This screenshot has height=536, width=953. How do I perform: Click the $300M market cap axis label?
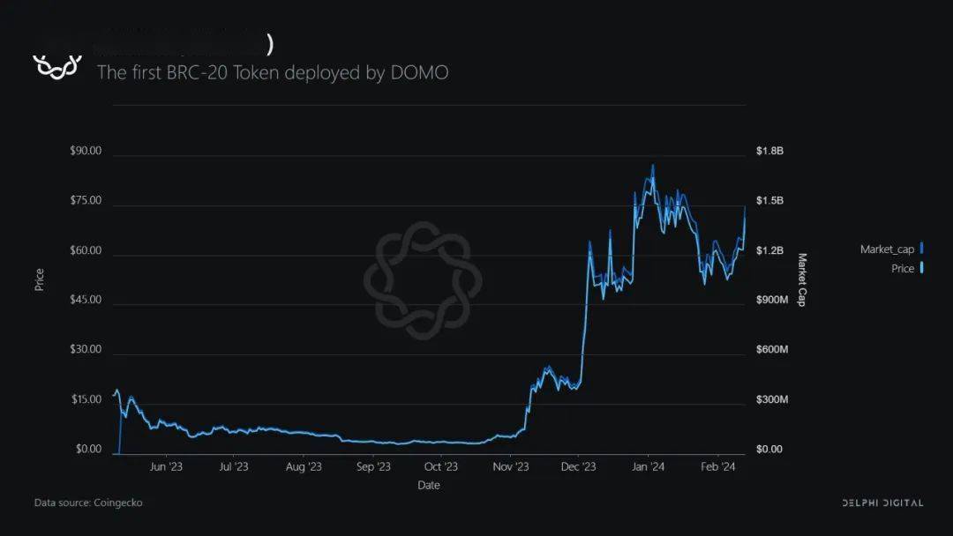coord(772,398)
